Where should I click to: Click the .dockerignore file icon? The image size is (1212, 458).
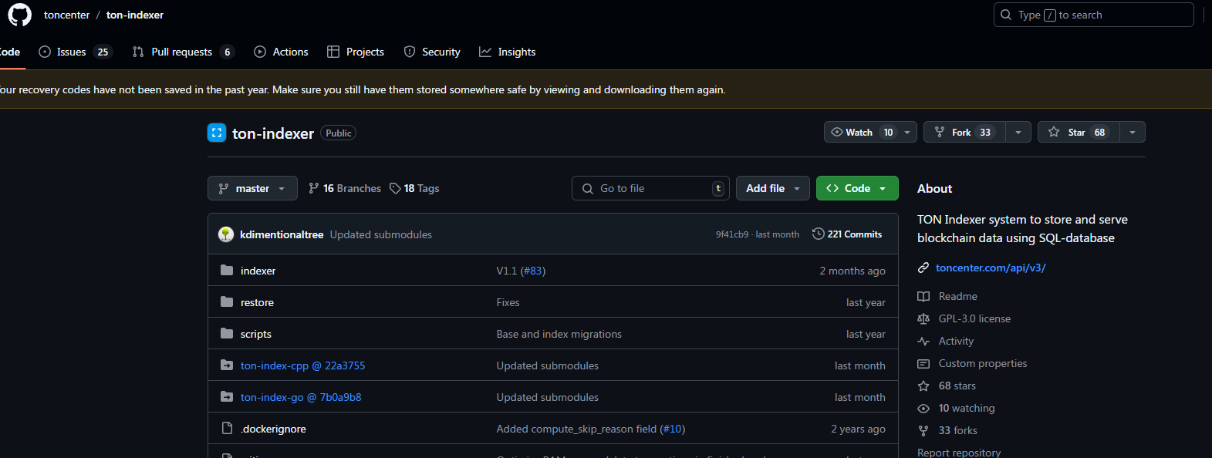pyautogui.click(x=227, y=428)
